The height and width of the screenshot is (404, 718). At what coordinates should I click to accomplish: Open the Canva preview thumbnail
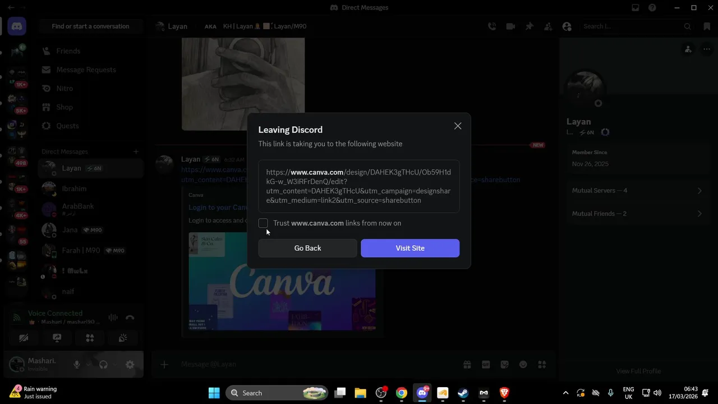pos(282,281)
